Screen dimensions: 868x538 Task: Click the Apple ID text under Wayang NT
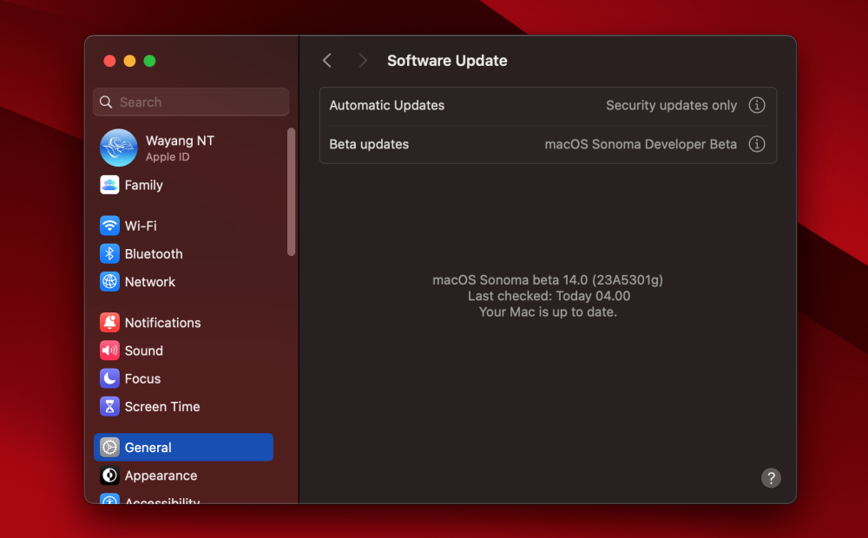click(x=168, y=157)
